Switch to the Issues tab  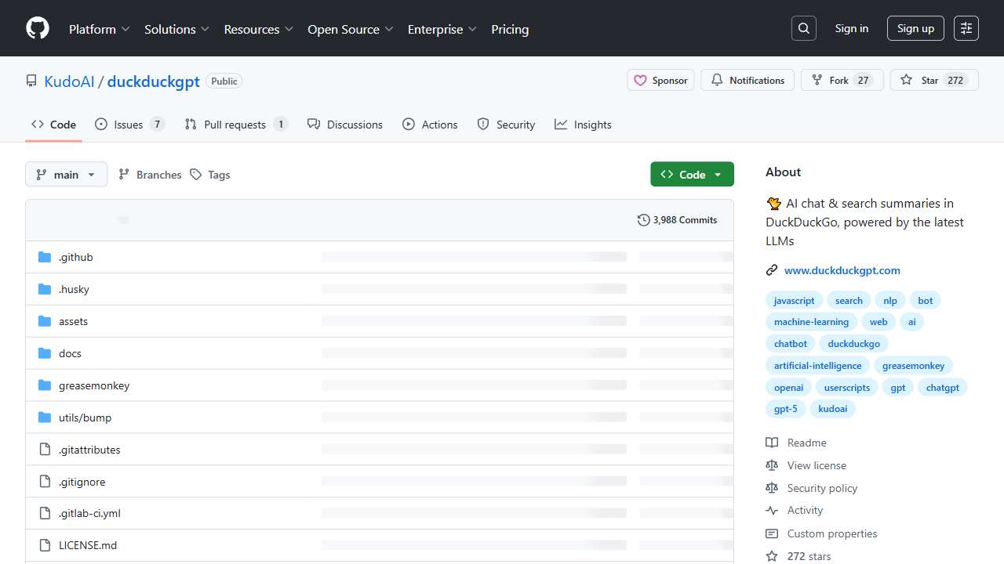129,125
